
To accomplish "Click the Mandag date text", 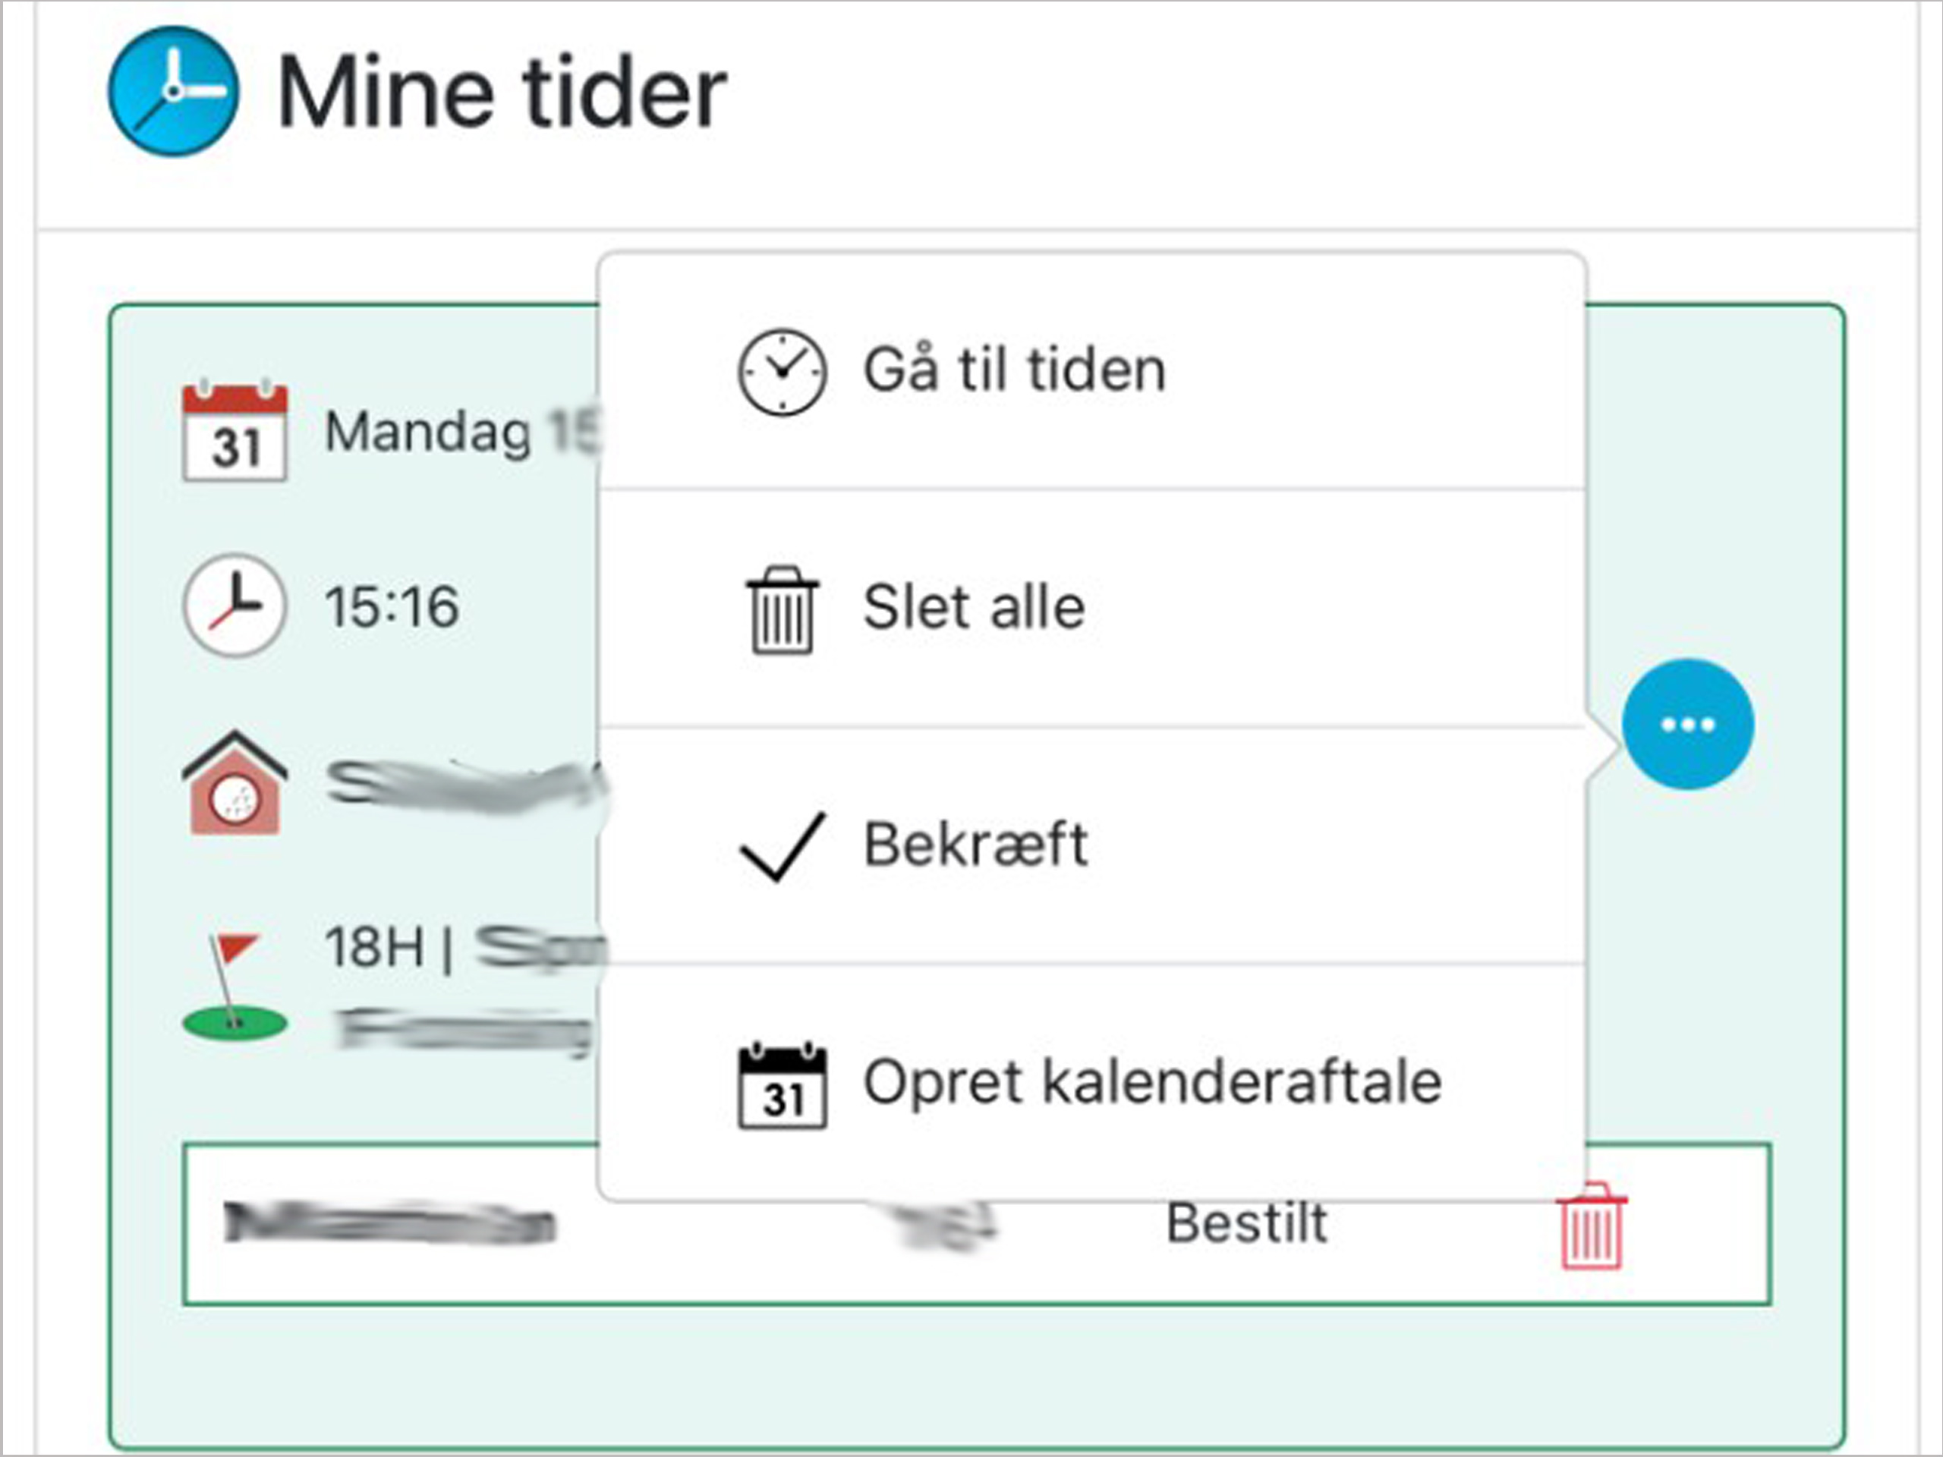I will [x=429, y=432].
